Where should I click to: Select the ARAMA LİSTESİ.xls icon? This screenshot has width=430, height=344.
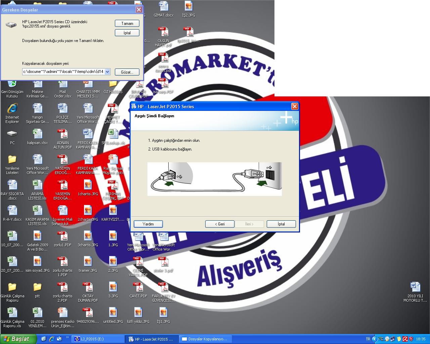[x=37, y=185]
